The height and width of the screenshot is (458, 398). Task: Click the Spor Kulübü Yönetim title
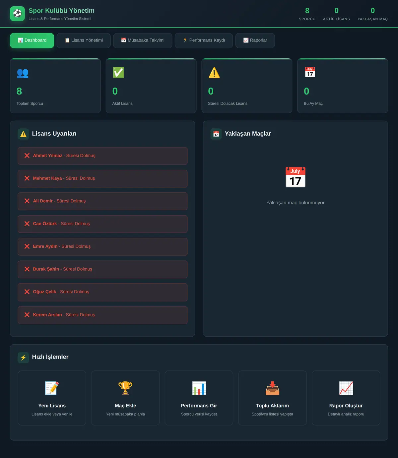(61, 11)
